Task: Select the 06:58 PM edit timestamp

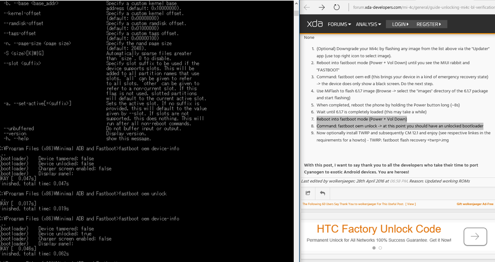Action: [399, 181]
